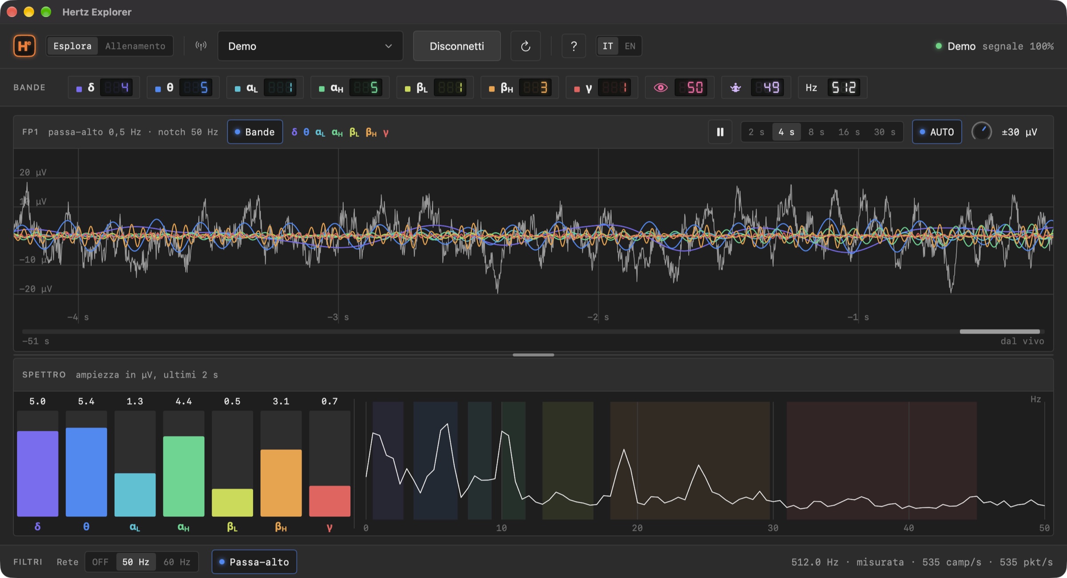This screenshot has width=1067, height=578.
Task: Click the wireless signal icon beside Demo
Action: (x=201, y=46)
